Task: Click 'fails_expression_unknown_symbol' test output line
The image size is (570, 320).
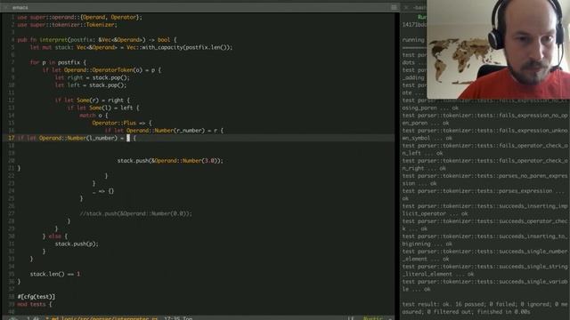Action: 484,134
